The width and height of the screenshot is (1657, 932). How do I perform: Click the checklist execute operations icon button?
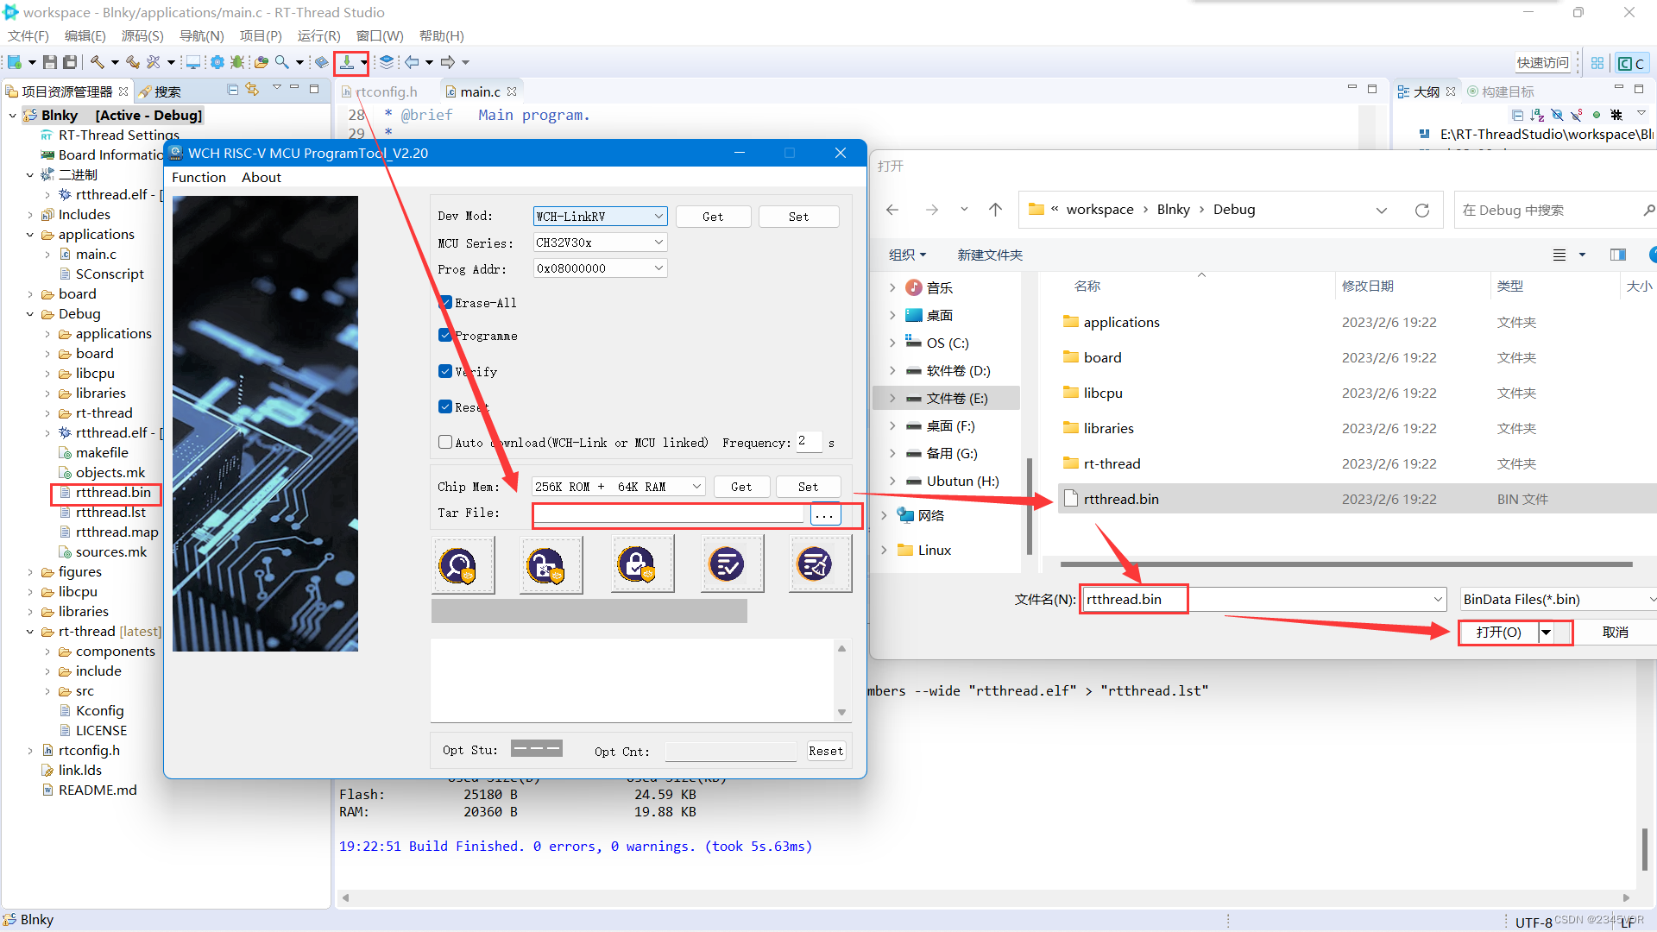[x=732, y=564]
